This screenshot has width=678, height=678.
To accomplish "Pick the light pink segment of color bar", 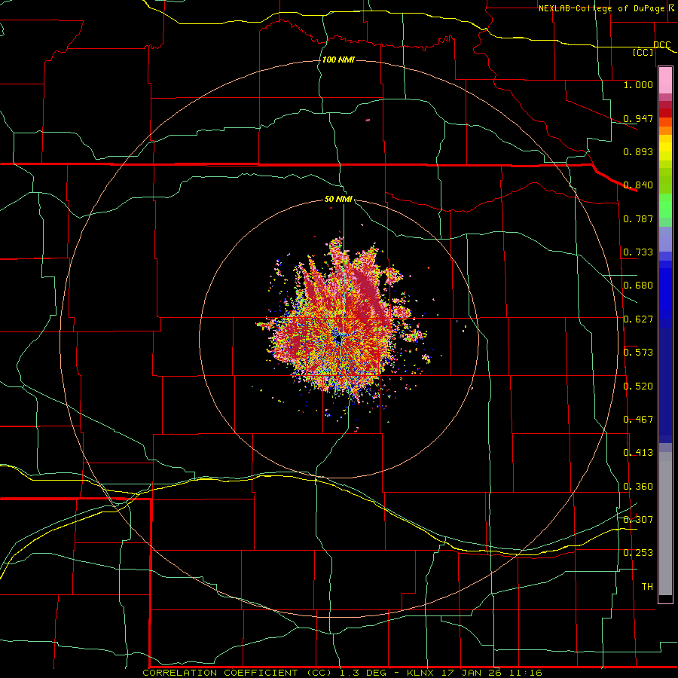I will [x=665, y=81].
